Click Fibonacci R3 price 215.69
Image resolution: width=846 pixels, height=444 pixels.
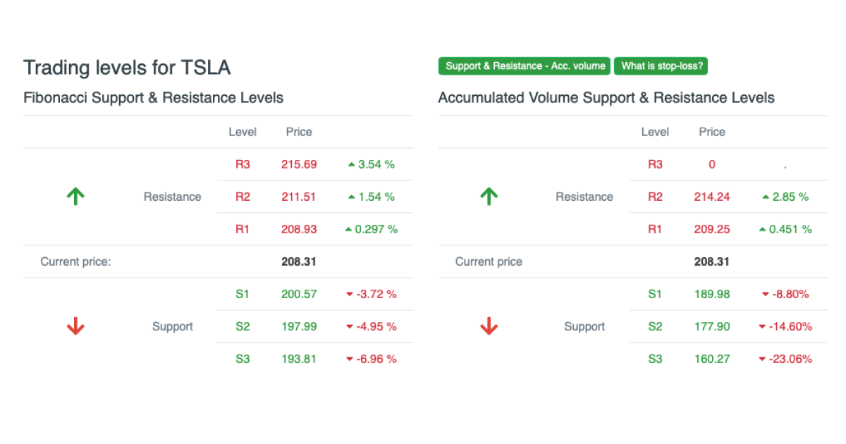(299, 164)
